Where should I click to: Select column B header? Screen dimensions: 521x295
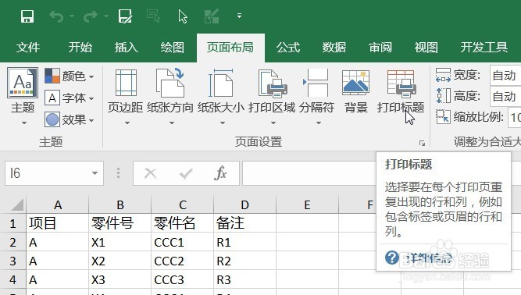(x=120, y=204)
